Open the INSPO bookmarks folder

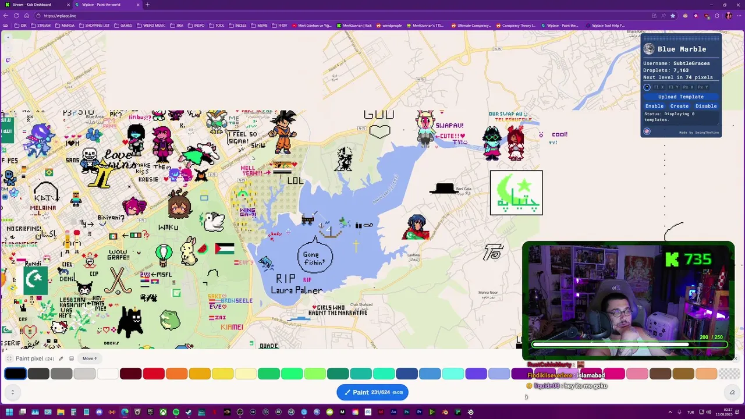(x=196, y=26)
